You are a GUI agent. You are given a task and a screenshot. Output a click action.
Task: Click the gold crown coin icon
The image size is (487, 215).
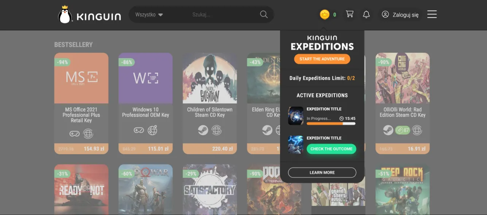(x=325, y=15)
